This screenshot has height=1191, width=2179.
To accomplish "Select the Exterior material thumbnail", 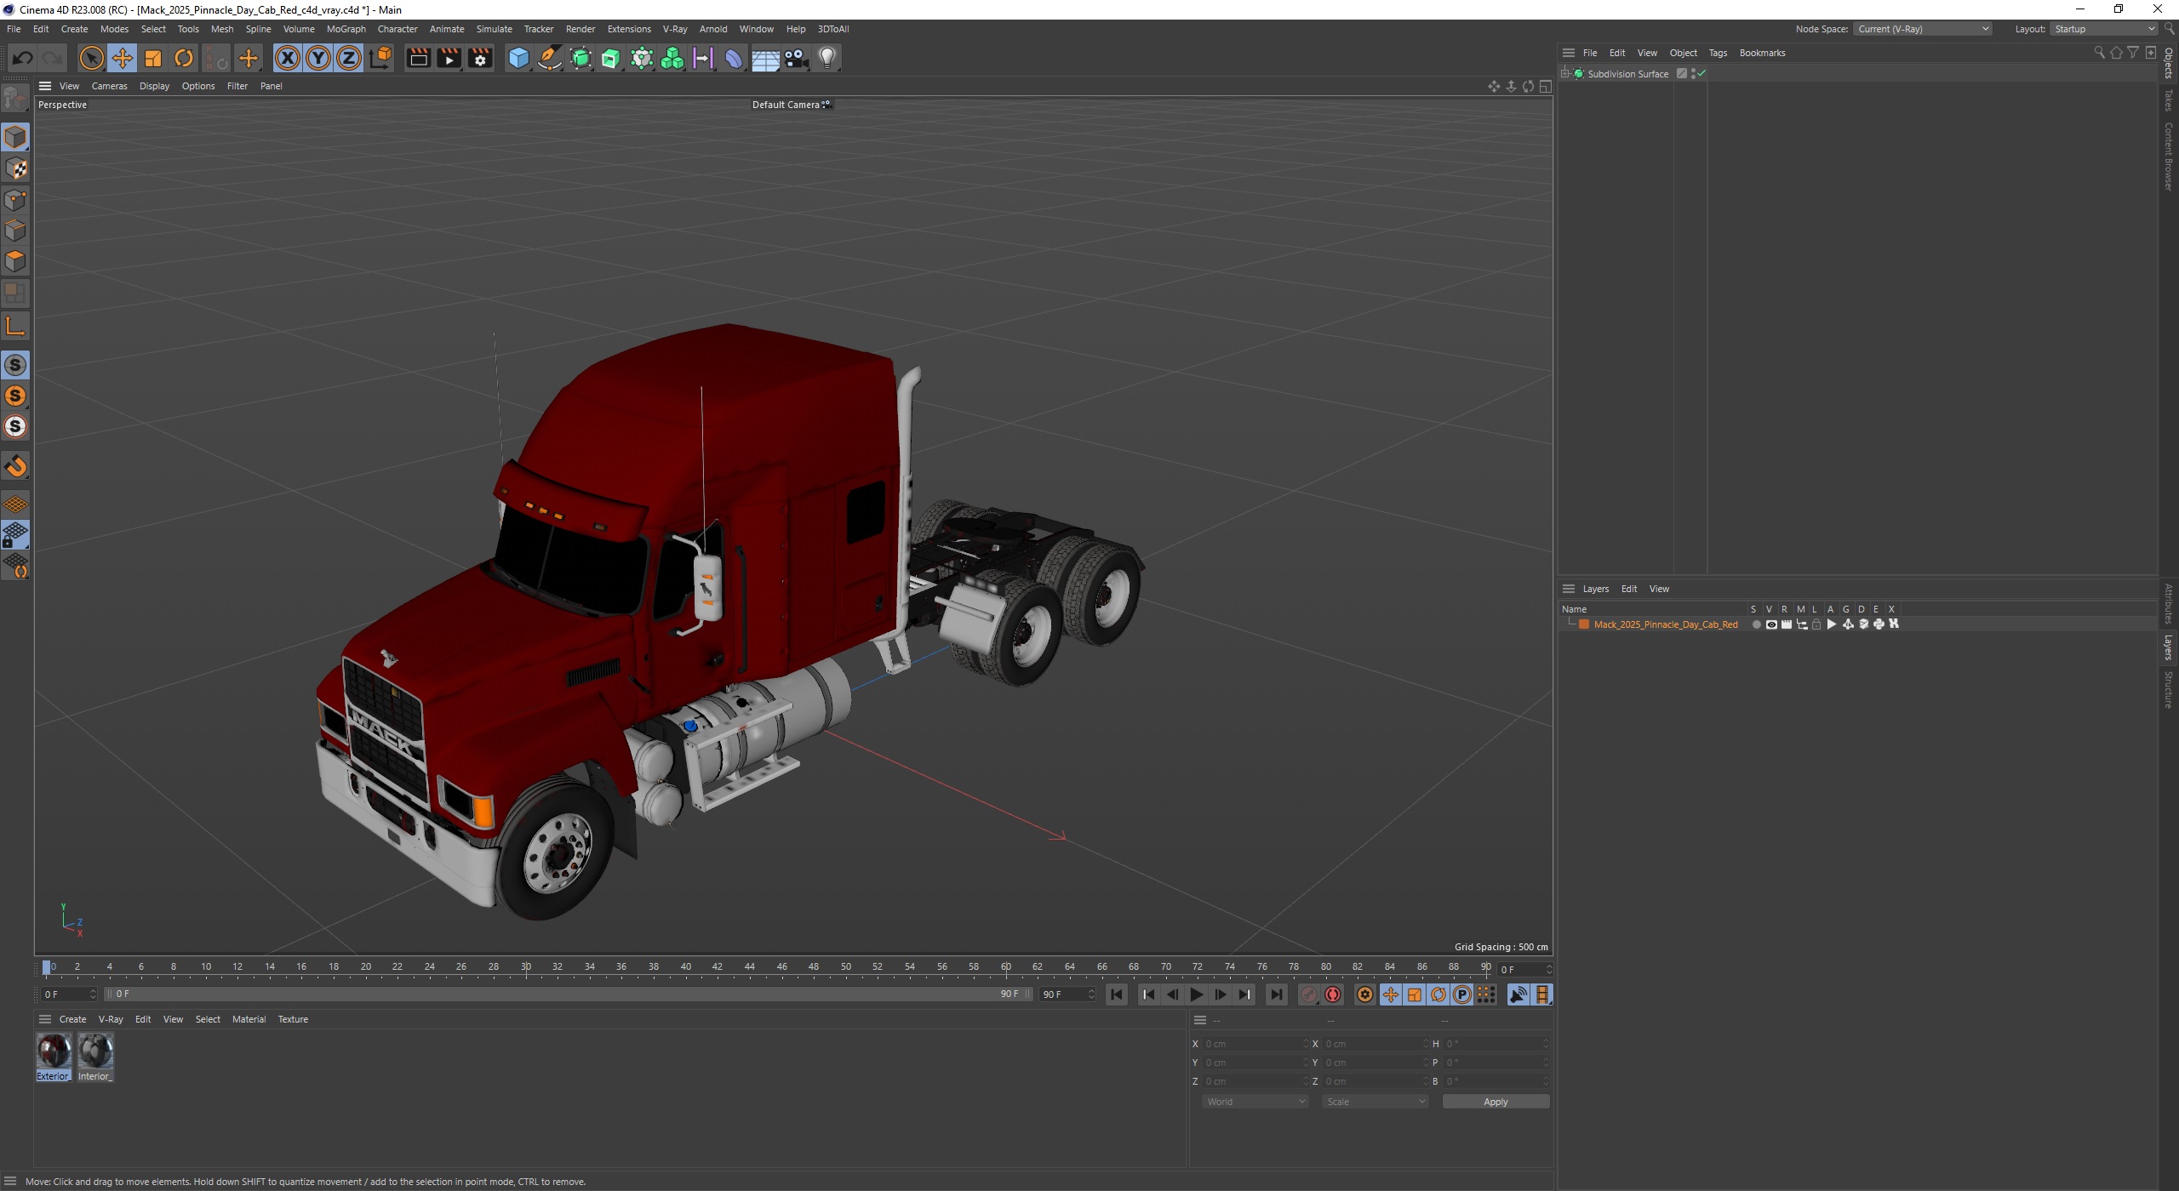I will coord(53,1057).
